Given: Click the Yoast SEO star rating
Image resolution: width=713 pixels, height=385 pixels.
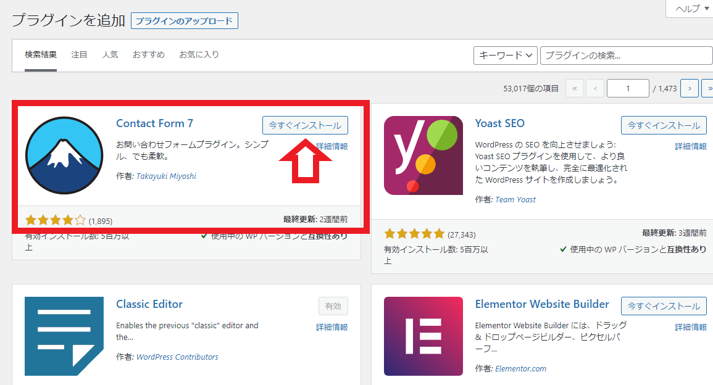Looking at the screenshot, I should (414, 234).
